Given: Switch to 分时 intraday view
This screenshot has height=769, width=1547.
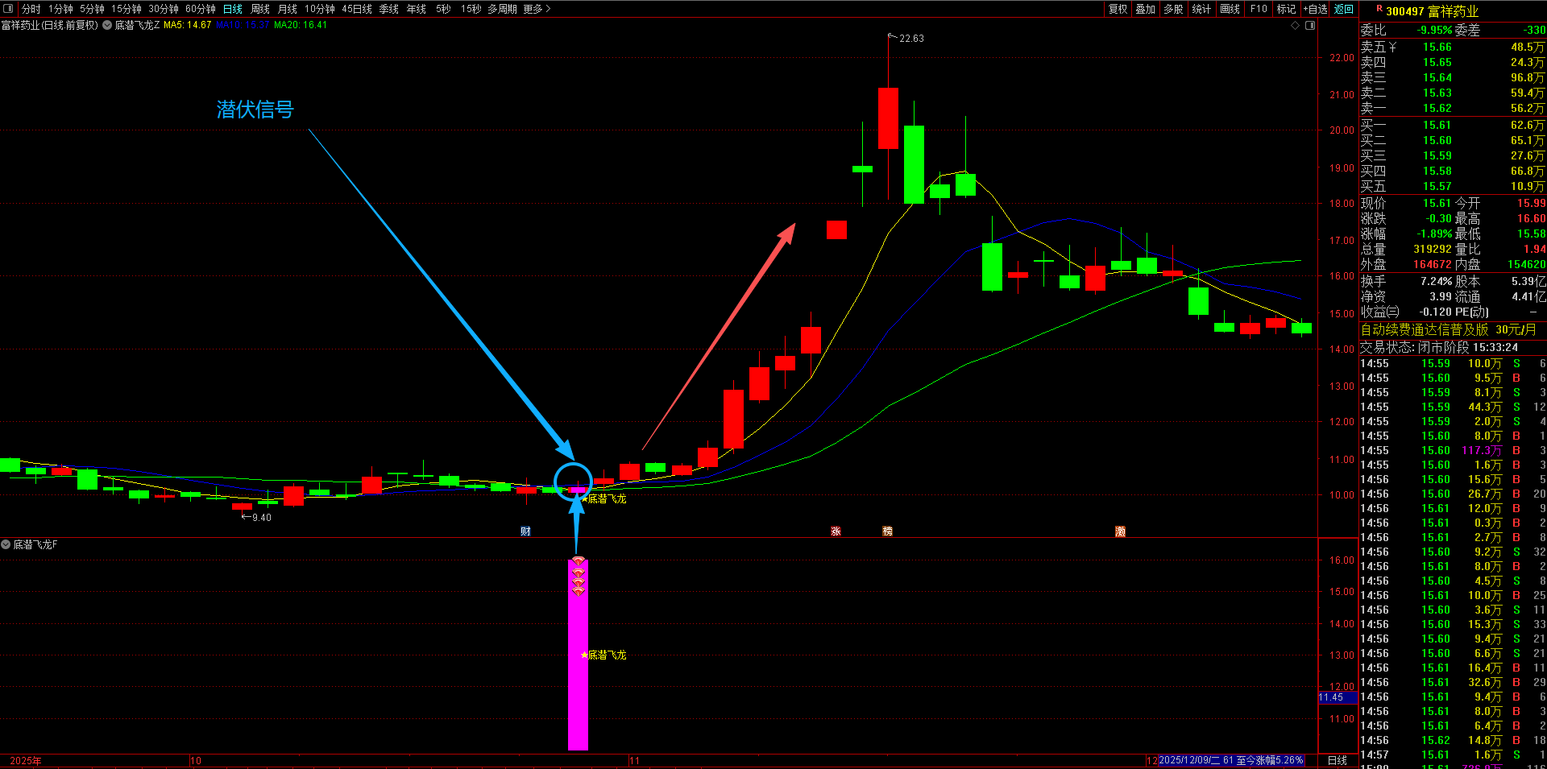Looking at the screenshot, I should click(x=31, y=9).
